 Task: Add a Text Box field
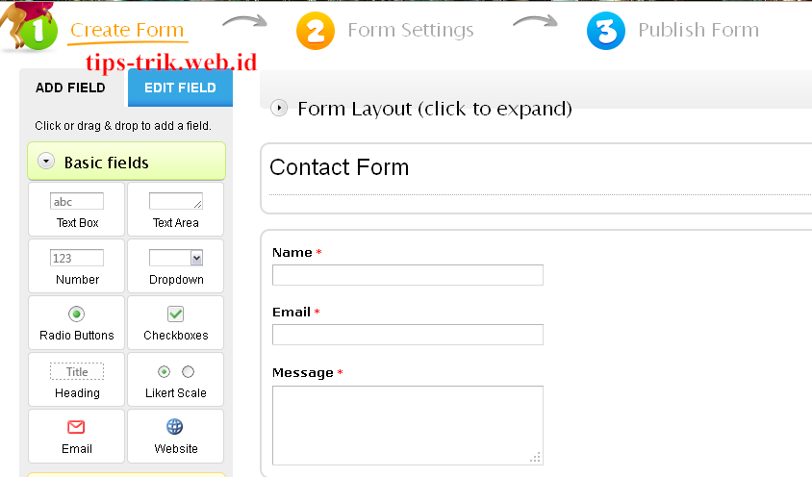pyautogui.click(x=77, y=210)
